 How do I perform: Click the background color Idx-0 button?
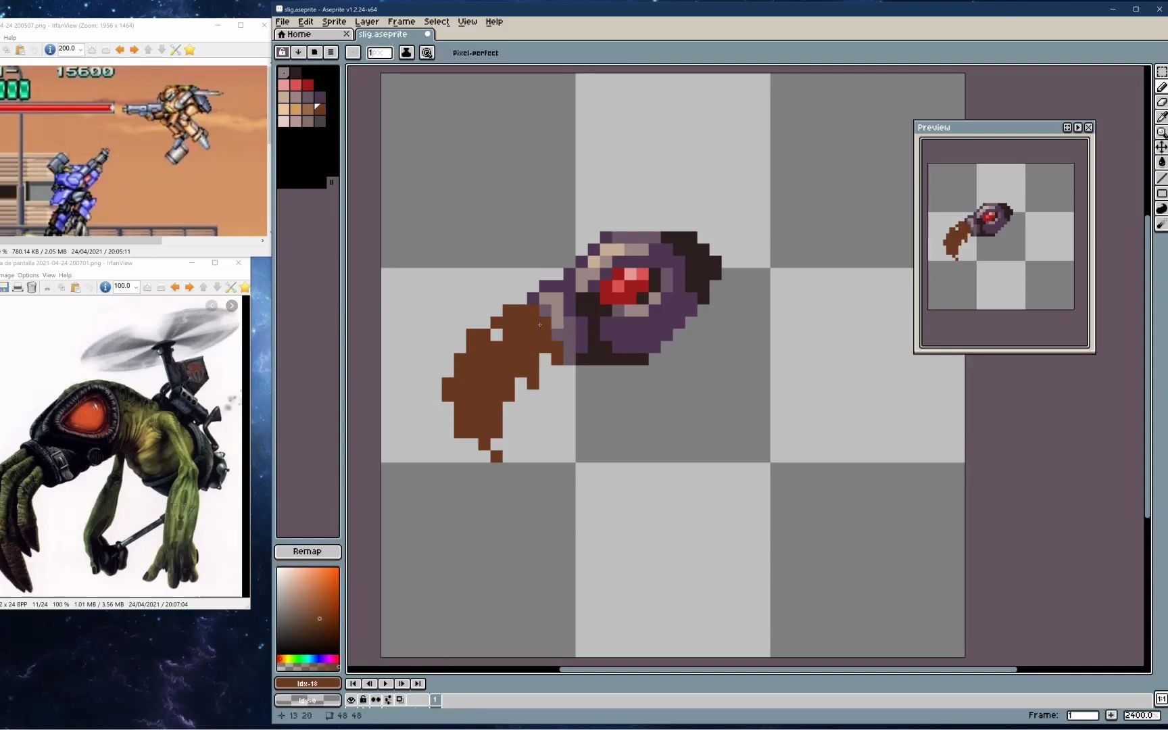point(308,700)
